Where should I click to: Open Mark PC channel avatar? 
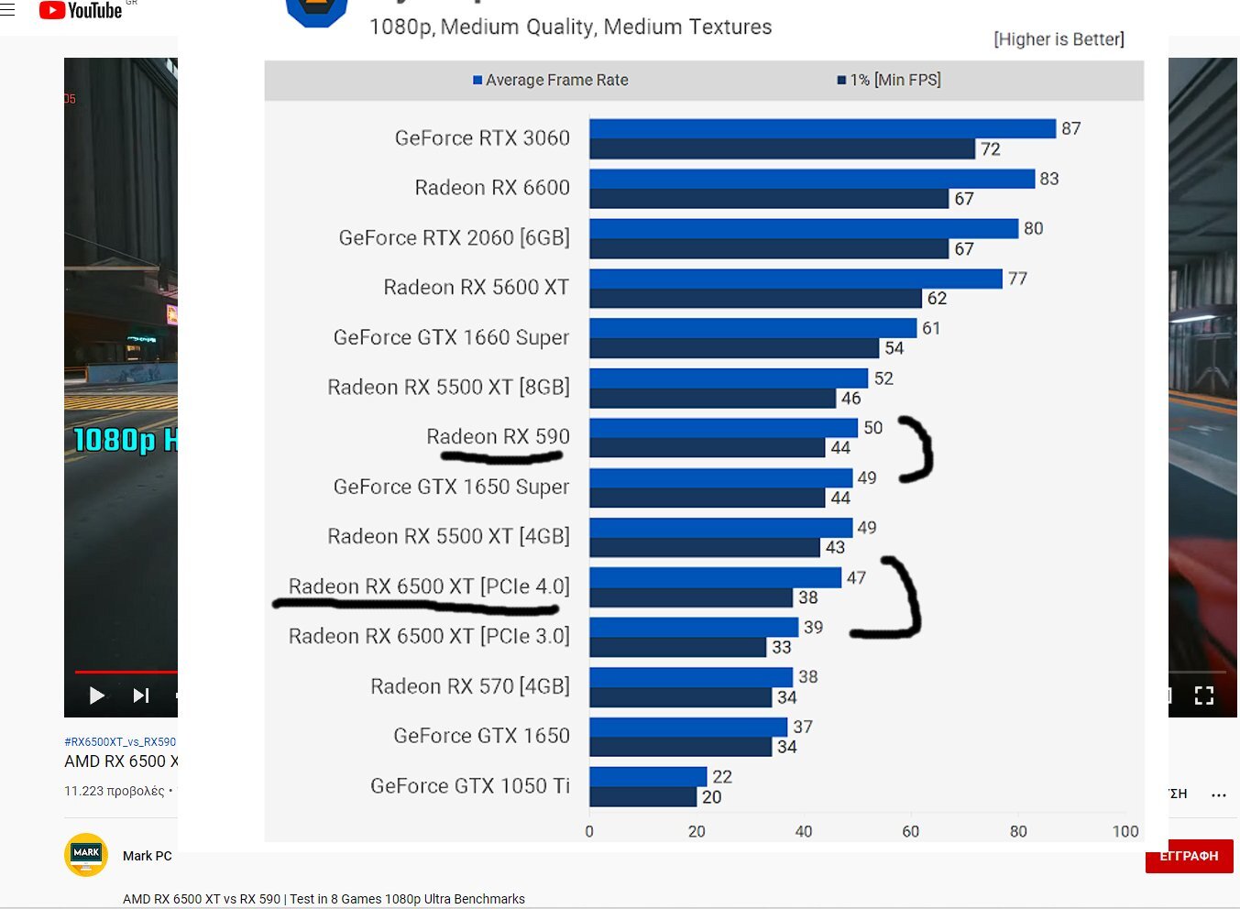tap(86, 855)
